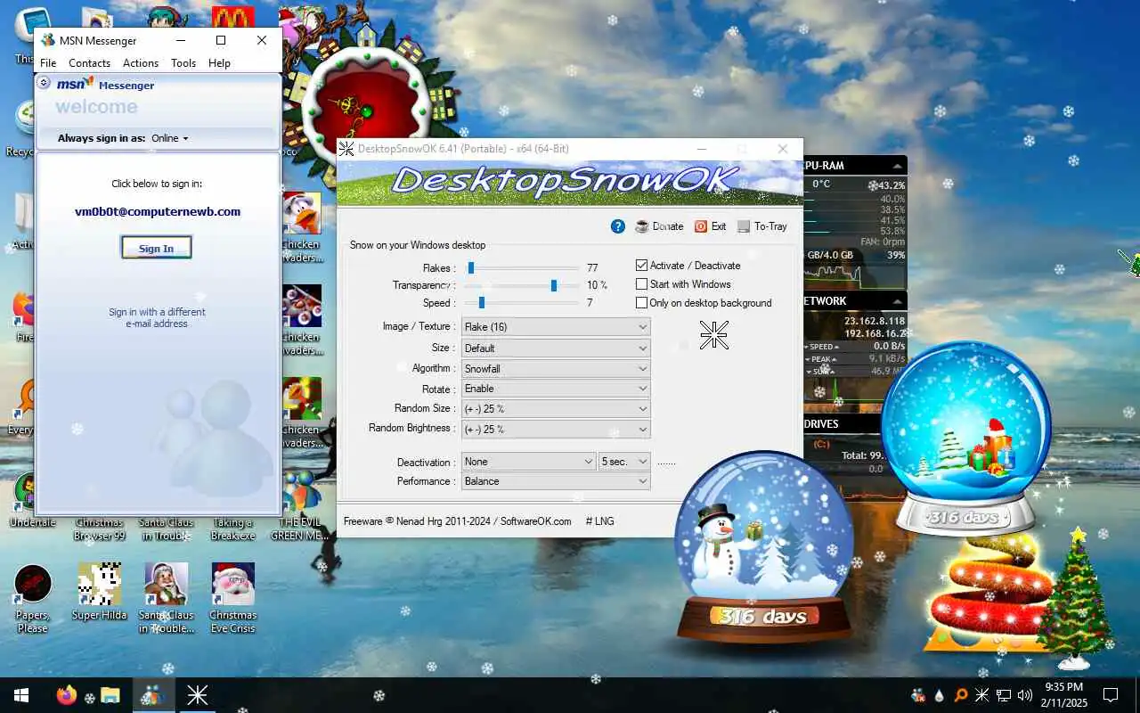Open Rotate dropdown set to Enable
1140x713 pixels.
[x=556, y=389]
